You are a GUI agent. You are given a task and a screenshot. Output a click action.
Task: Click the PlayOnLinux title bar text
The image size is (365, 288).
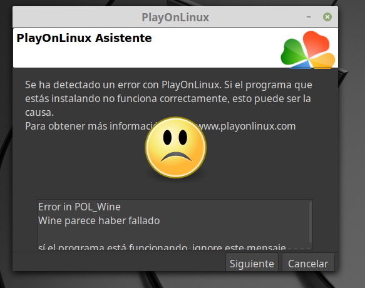(175, 18)
